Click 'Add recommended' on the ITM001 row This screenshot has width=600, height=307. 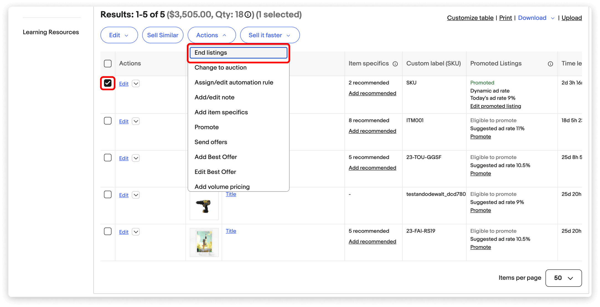point(372,131)
